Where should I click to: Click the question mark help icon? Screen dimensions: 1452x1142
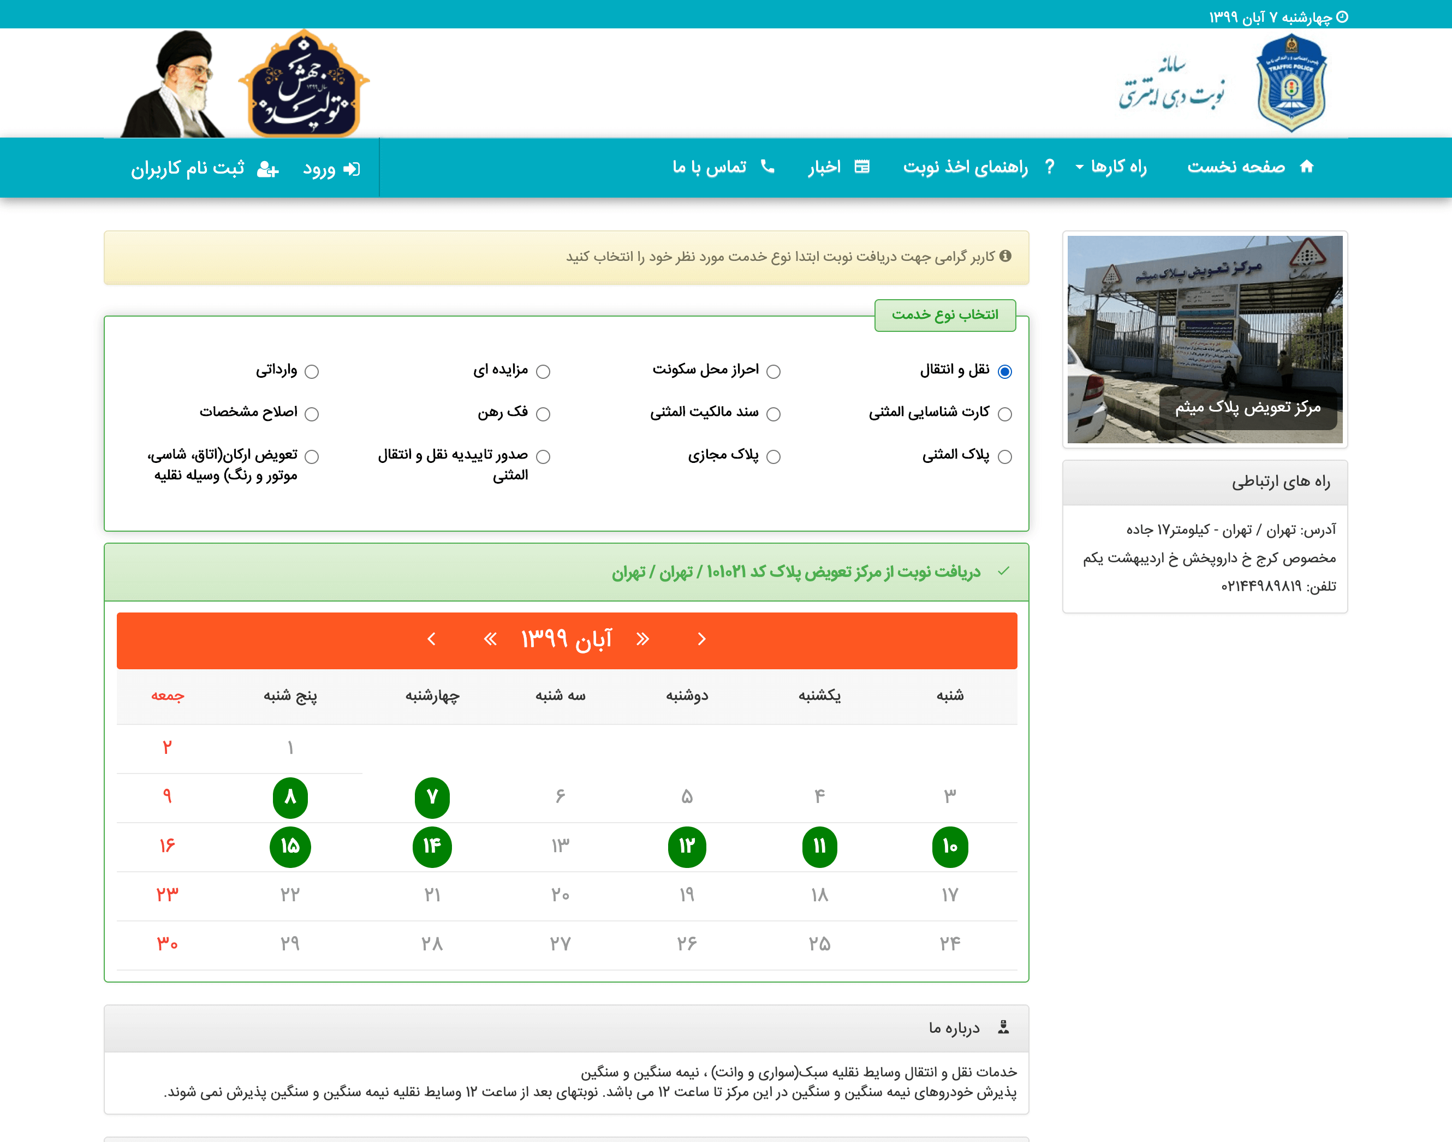coord(1050,166)
